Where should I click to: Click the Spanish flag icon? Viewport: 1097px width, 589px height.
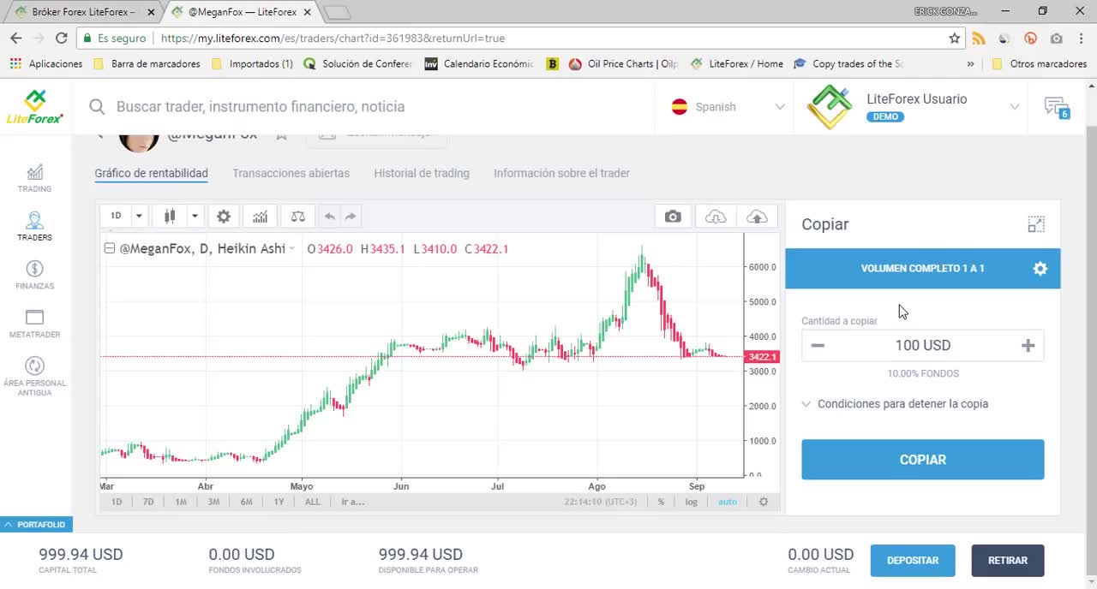[680, 107]
